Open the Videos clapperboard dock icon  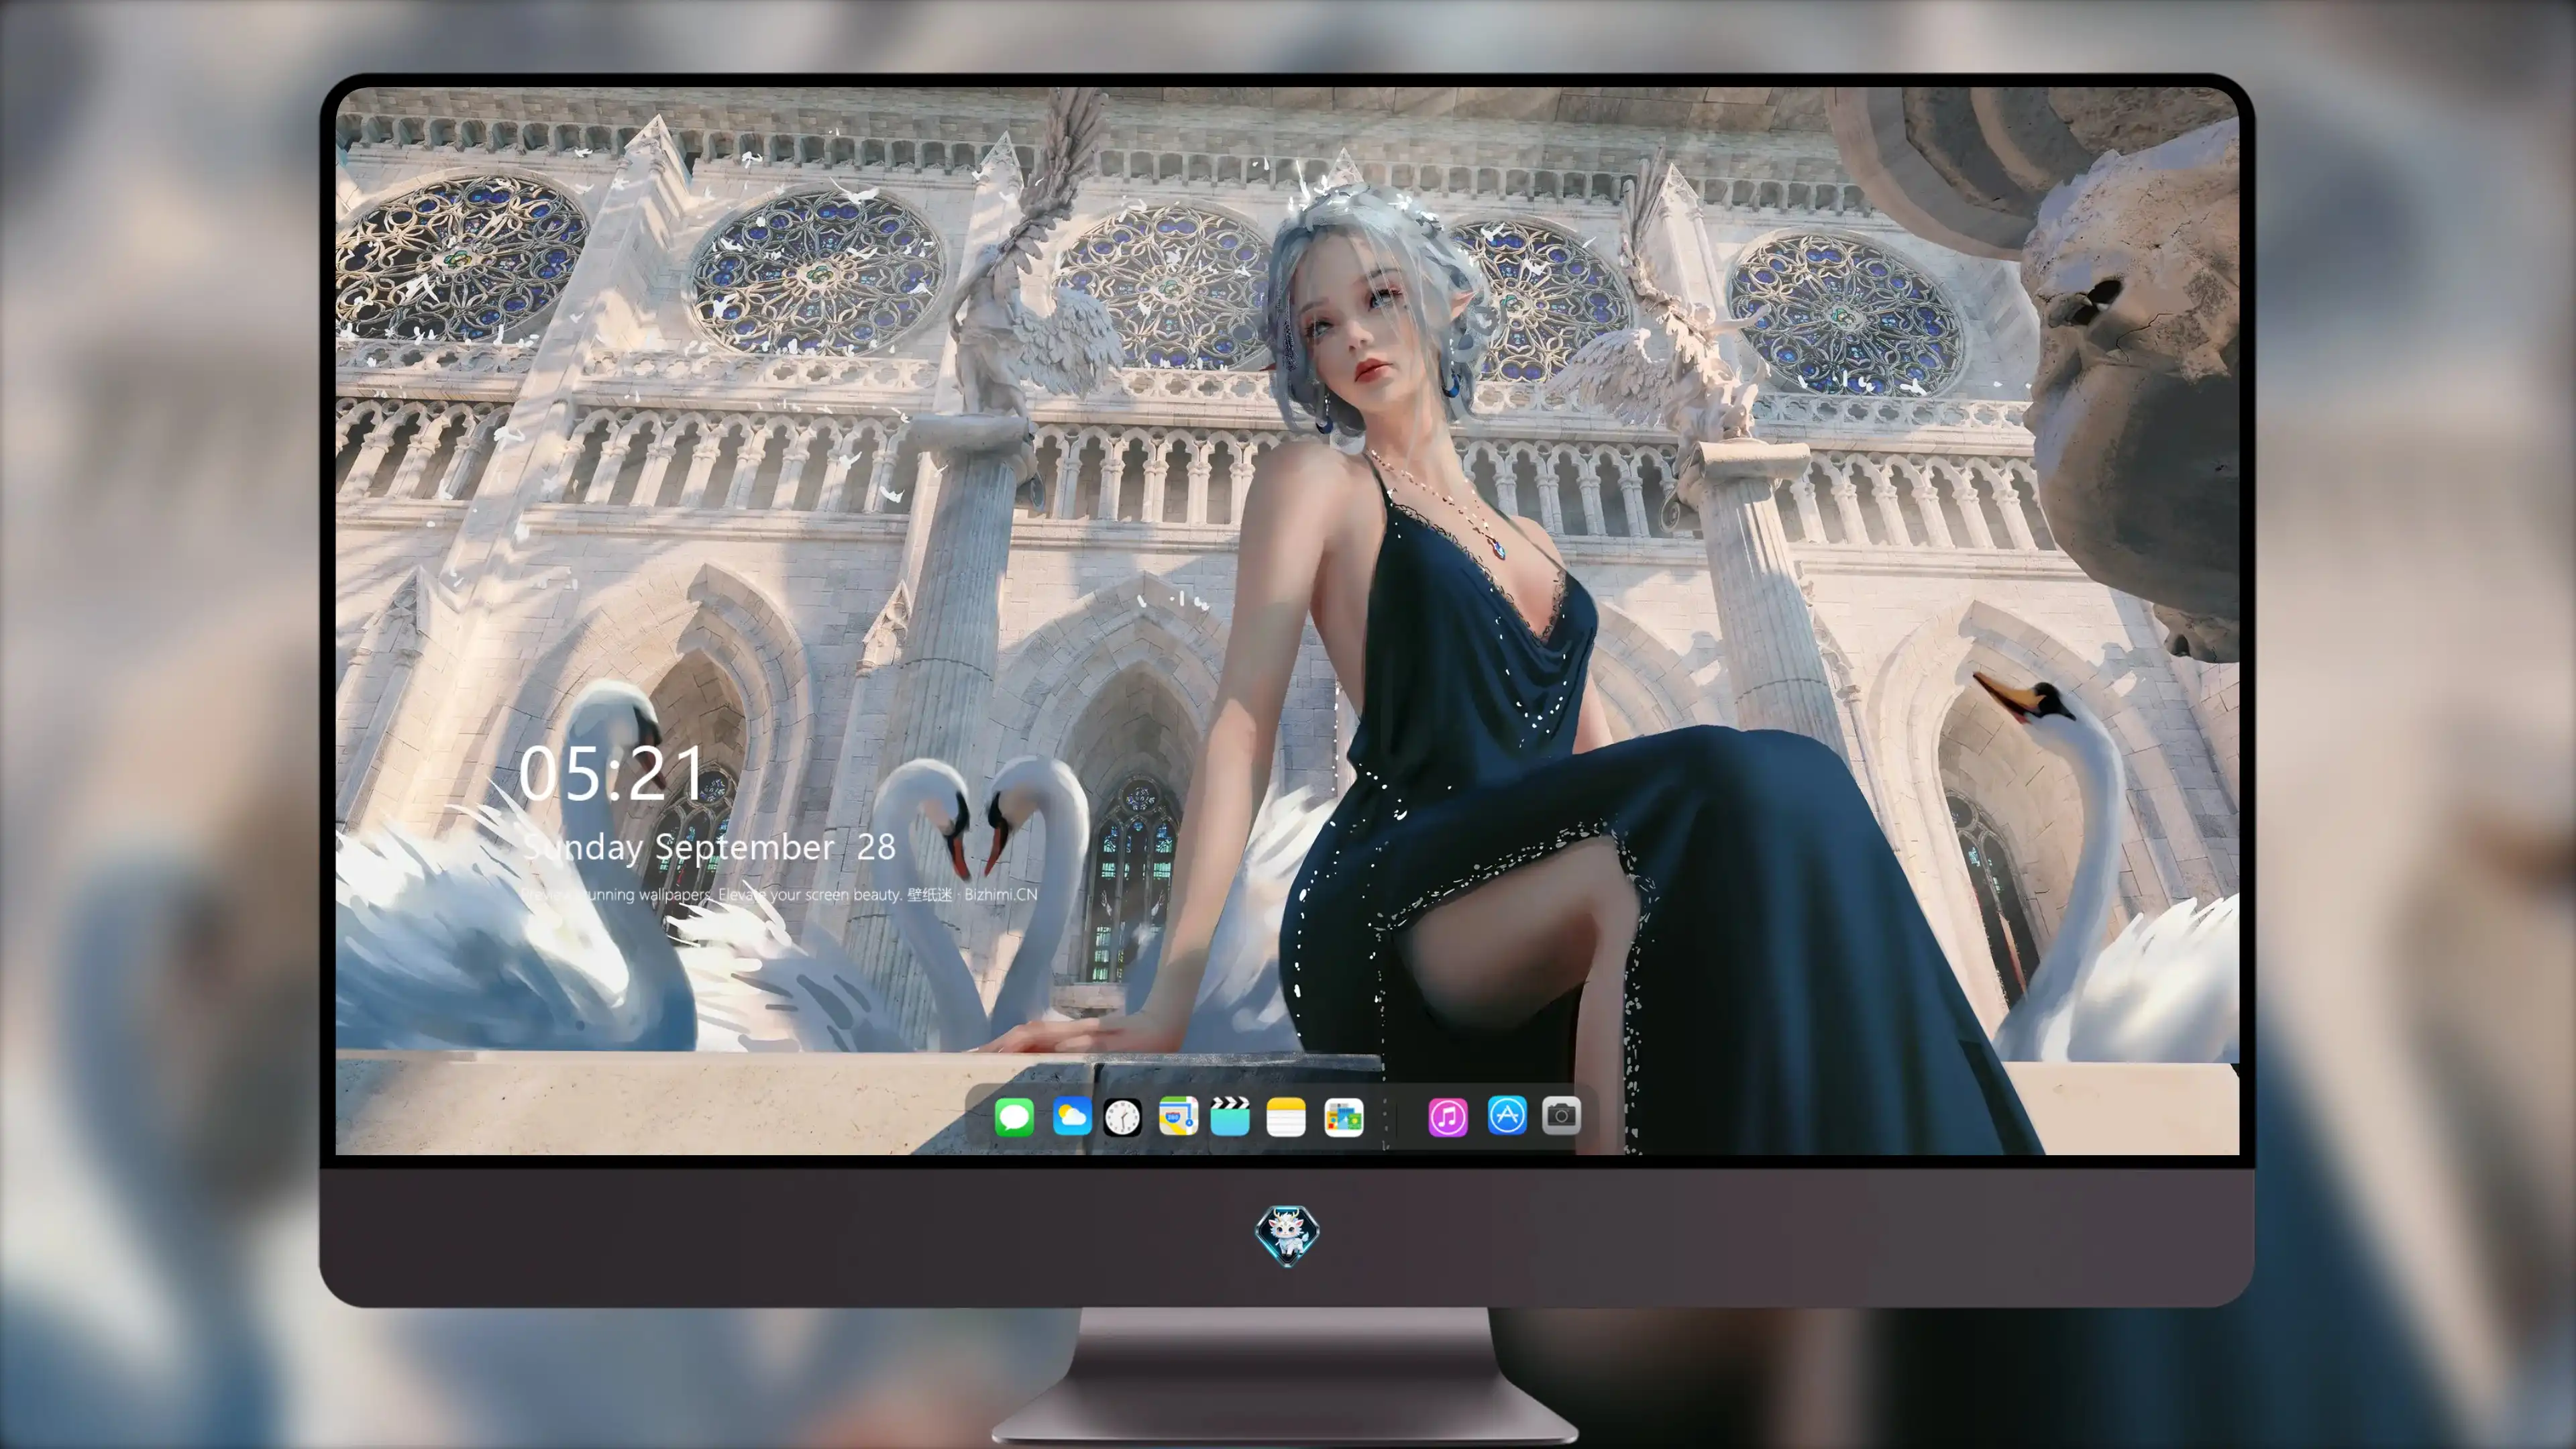pyautogui.click(x=1230, y=1116)
